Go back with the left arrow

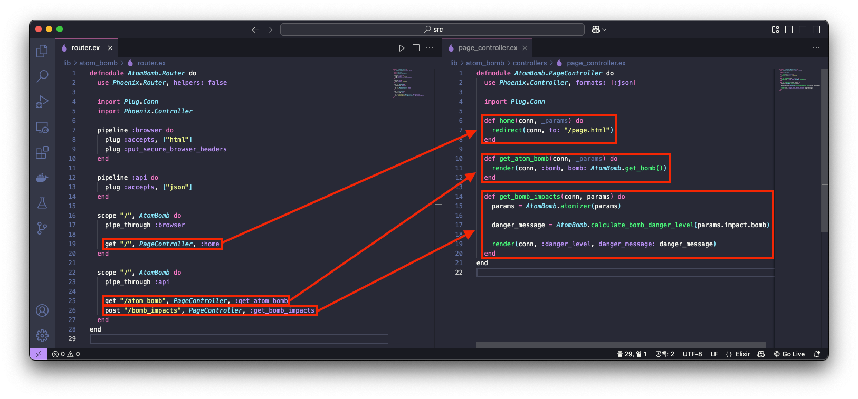pos(255,30)
